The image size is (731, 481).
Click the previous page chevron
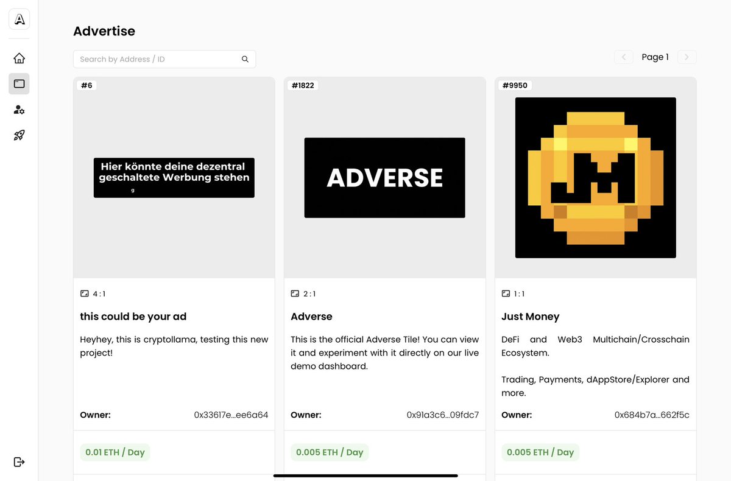623,57
